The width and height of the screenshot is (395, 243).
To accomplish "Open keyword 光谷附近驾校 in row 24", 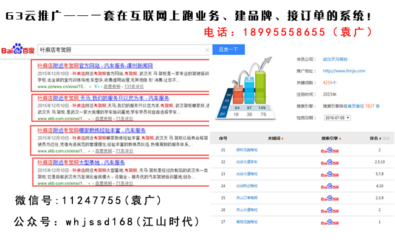I will [247, 186].
